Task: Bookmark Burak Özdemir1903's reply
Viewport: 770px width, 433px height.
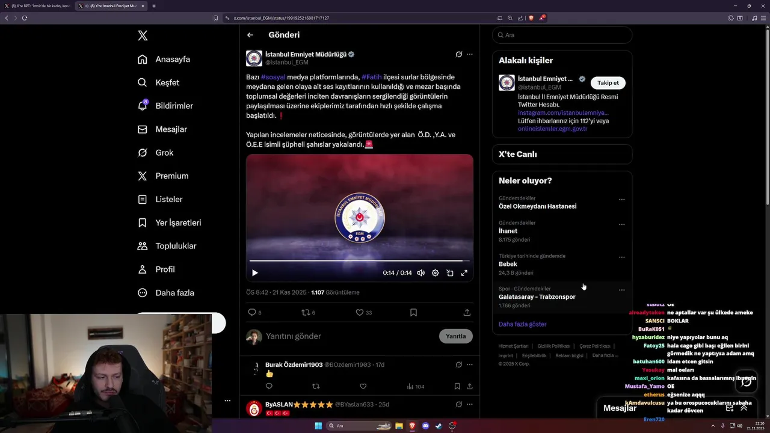Action: [x=457, y=387]
